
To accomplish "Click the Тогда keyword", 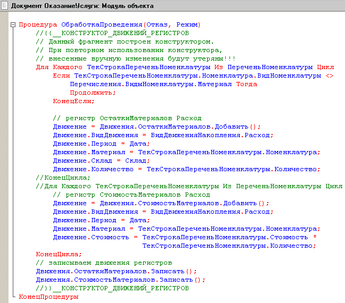I will pyautogui.click(x=247, y=85).
